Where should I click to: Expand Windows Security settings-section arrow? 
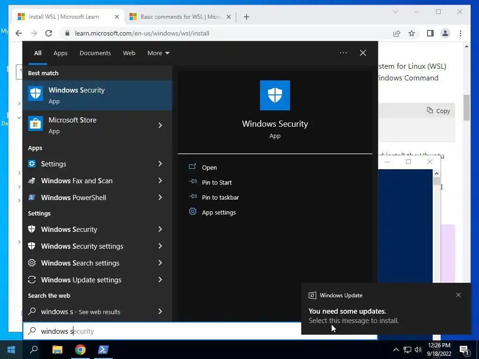tap(160, 229)
